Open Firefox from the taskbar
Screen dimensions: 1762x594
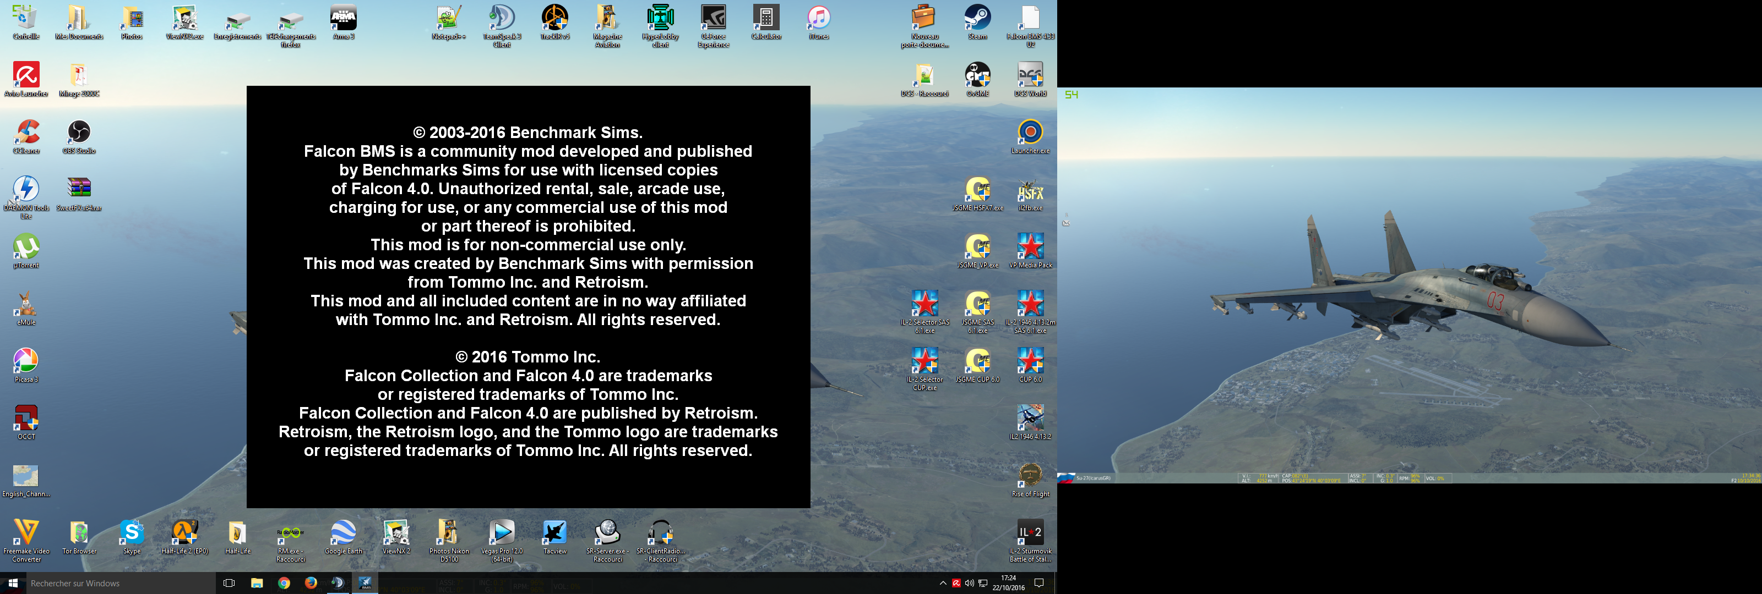pyautogui.click(x=311, y=583)
